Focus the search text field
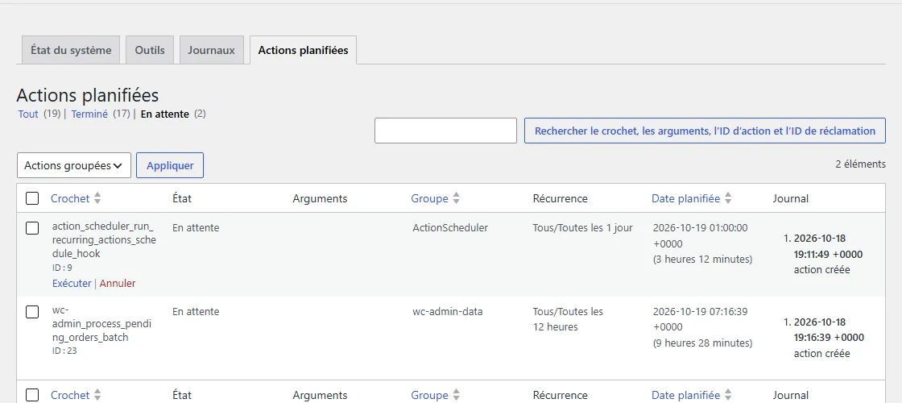 (x=445, y=131)
